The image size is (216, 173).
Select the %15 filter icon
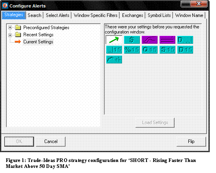132,50
